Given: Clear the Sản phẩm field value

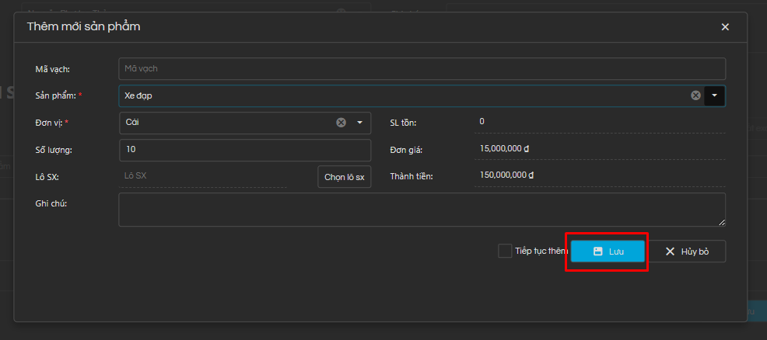Looking at the screenshot, I should [x=695, y=95].
